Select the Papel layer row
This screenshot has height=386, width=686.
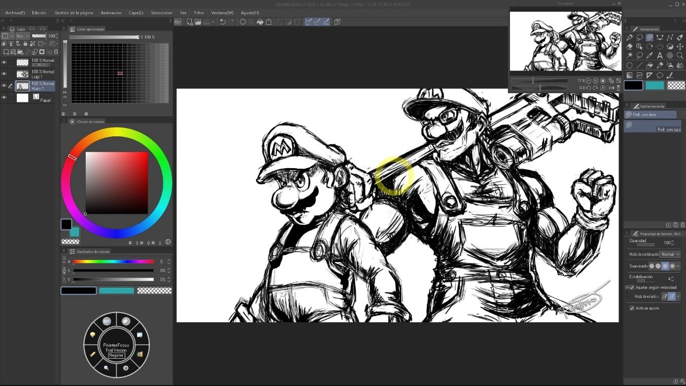click(x=27, y=98)
